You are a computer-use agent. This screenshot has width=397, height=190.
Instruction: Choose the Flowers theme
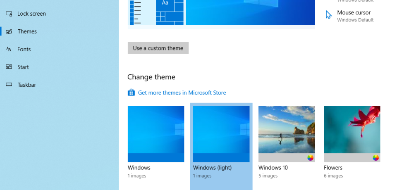tap(352, 134)
